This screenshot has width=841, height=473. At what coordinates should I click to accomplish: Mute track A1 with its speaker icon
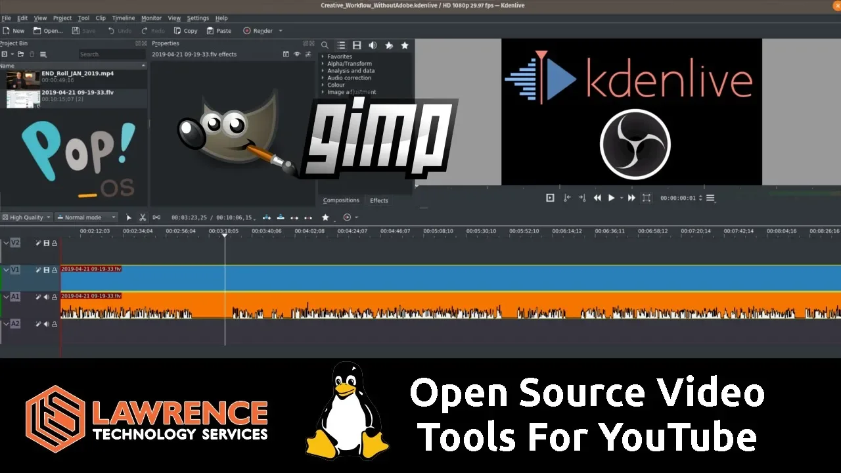click(46, 297)
